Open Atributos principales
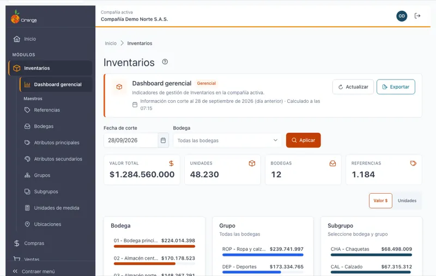The height and width of the screenshot is (276, 436). pyautogui.click(x=56, y=143)
